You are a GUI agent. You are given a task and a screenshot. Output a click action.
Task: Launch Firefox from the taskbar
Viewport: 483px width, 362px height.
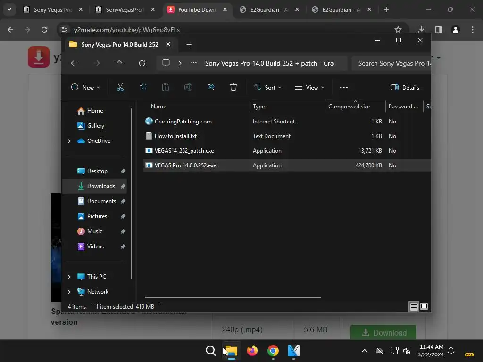(252, 351)
